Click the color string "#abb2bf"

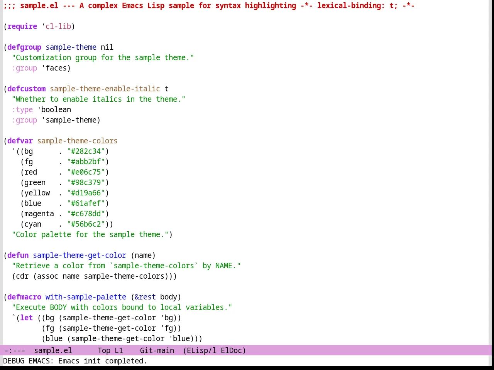tap(86, 161)
